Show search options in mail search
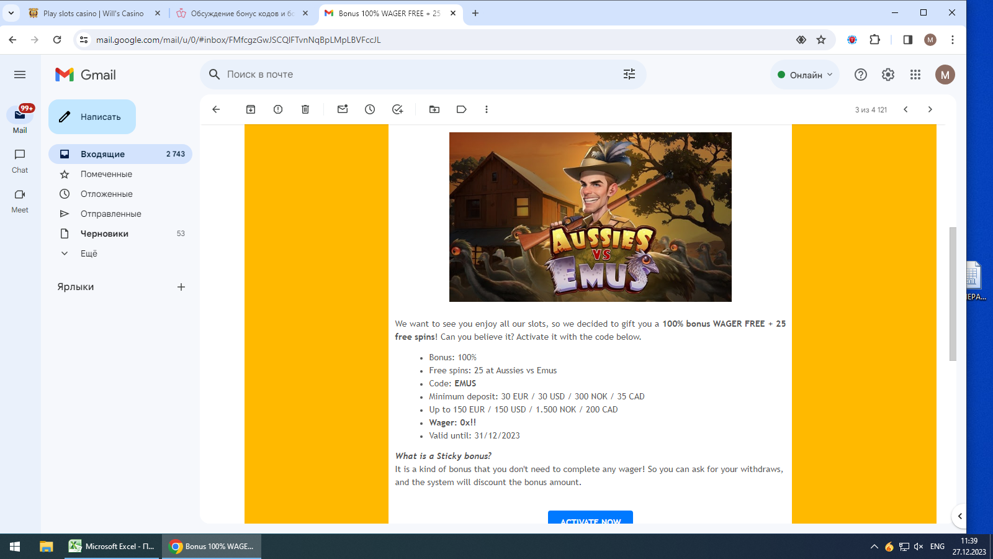993x559 pixels. tap(629, 75)
